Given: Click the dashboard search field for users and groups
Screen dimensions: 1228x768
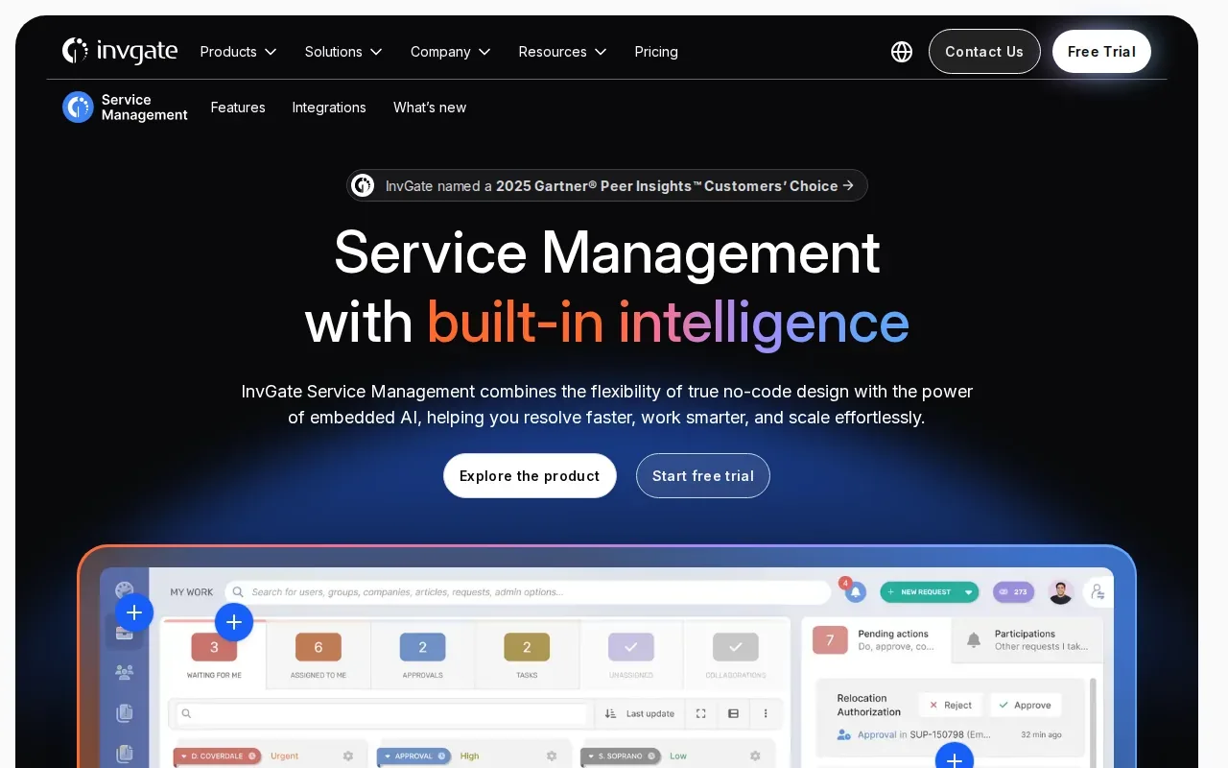Looking at the screenshot, I should (528, 592).
